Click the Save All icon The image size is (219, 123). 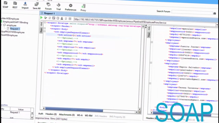(37, 4)
